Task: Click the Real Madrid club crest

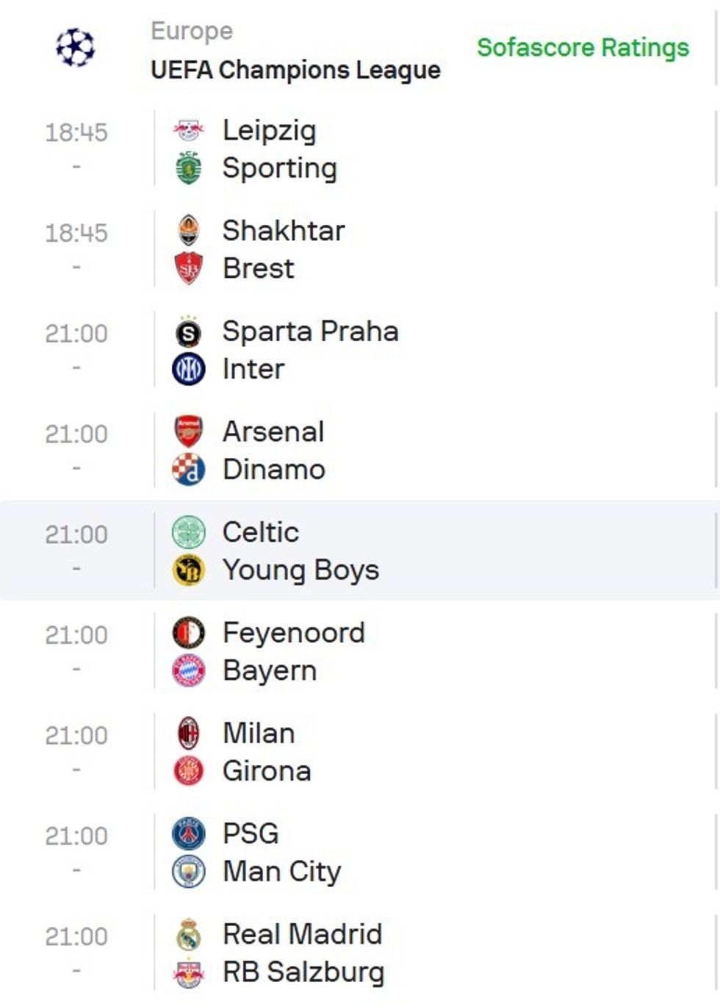Action: tap(189, 934)
